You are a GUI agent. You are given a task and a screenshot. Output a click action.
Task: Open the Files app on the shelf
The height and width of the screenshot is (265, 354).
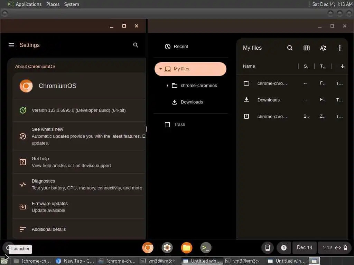pyautogui.click(x=186, y=248)
